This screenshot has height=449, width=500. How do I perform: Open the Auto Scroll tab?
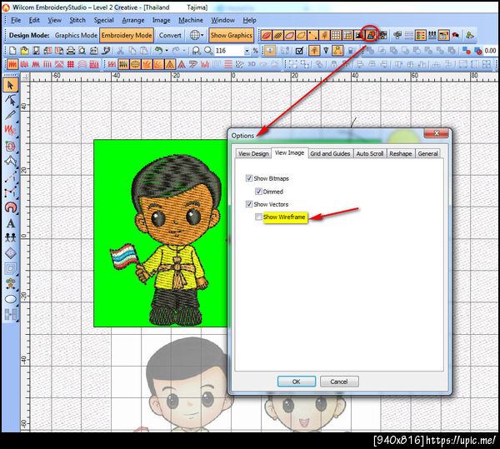[369, 153]
